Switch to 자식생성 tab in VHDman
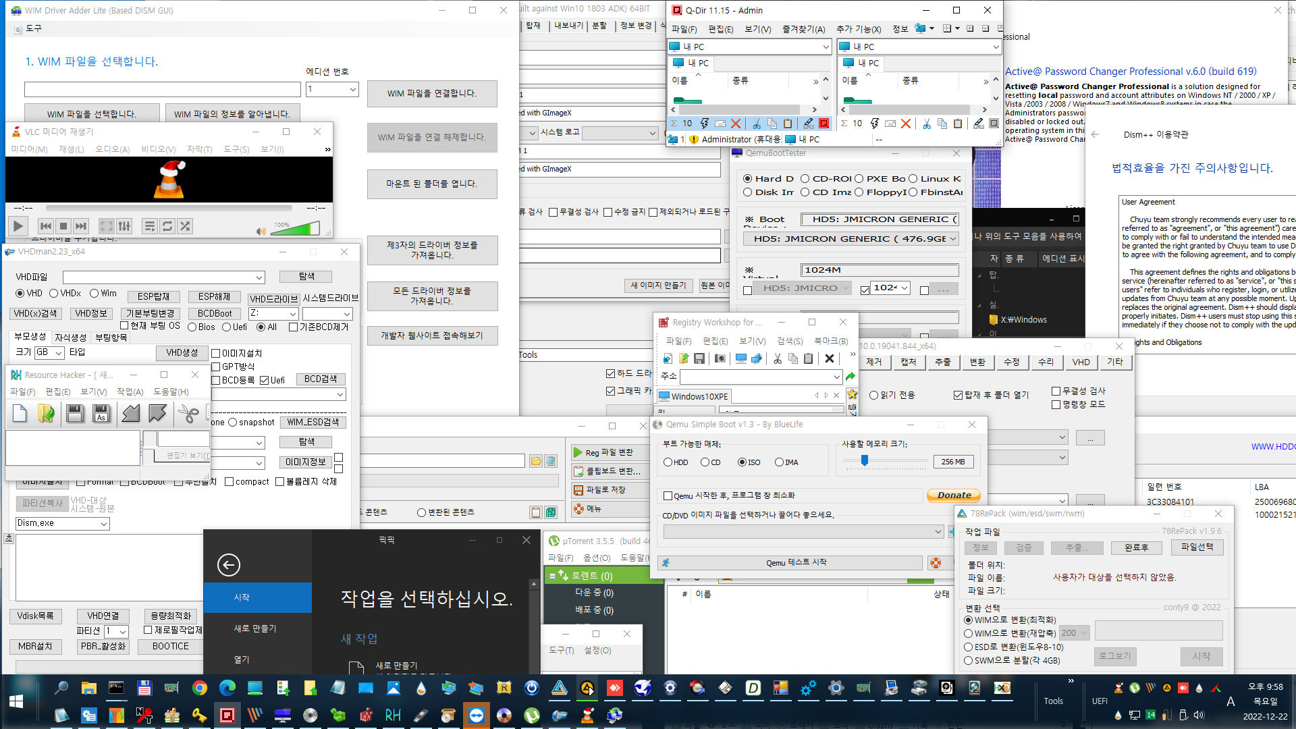 click(x=70, y=337)
